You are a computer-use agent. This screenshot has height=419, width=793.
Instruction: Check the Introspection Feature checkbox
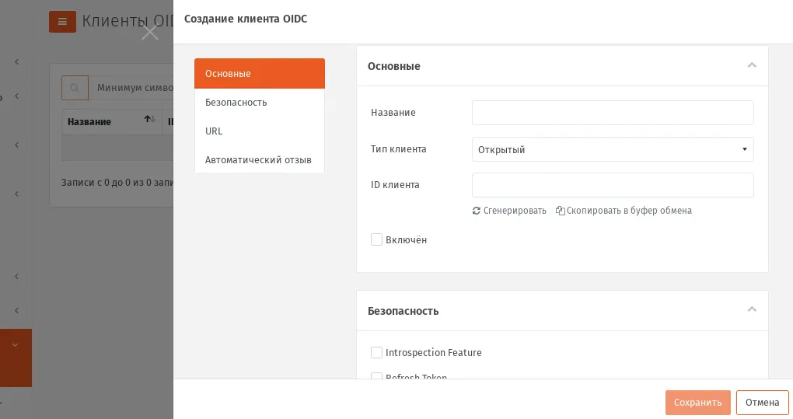click(376, 352)
